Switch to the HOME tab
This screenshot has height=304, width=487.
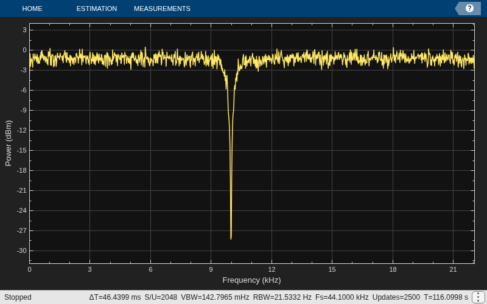(x=32, y=9)
